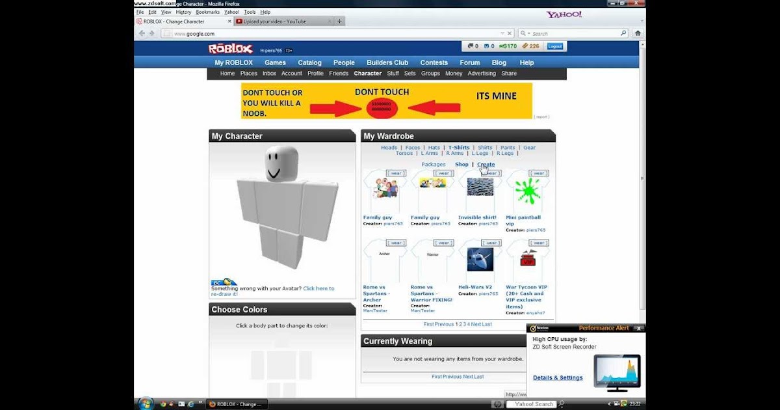Screen dimensions: 780x410
Task: Click the Invisible shirt thumbnail
Action: coord(480,187)
